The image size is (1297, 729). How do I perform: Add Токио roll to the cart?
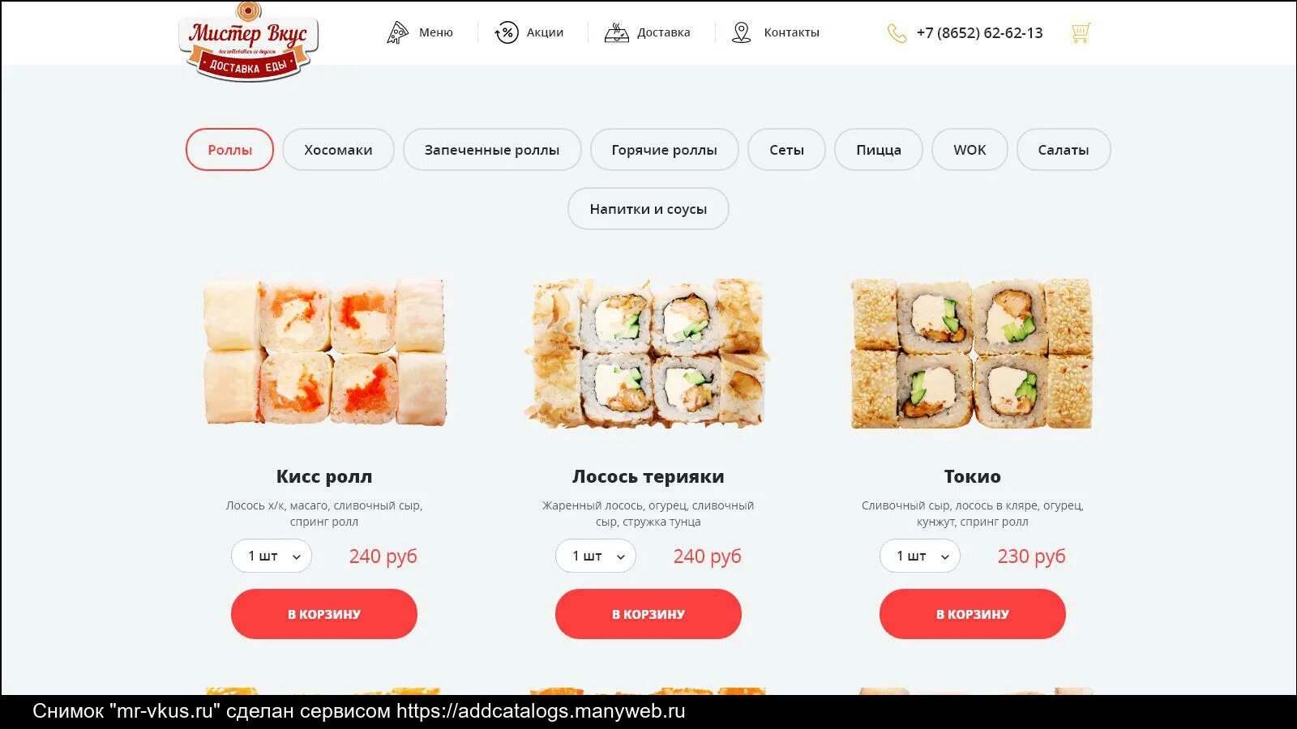click(x=973, y=614)
